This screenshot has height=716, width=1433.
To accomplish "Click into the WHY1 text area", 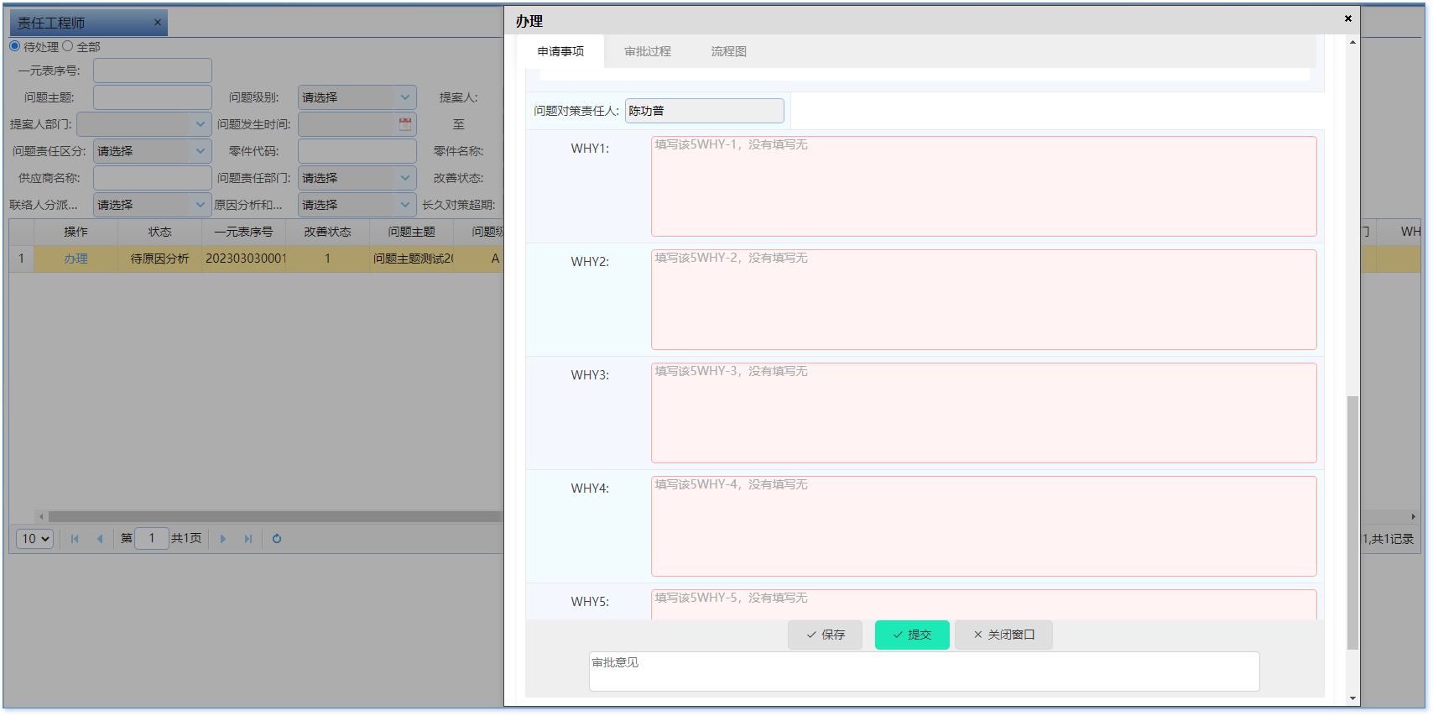I will [983, 186].
